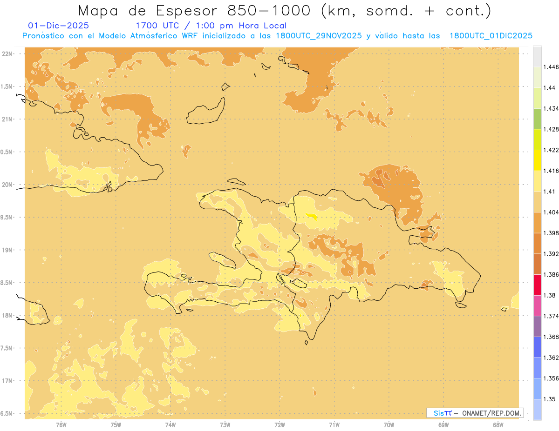This screenshot has height=431, width=559.
Task: Click the colorbar label '1.428'
Action: (x=551, y=129)
